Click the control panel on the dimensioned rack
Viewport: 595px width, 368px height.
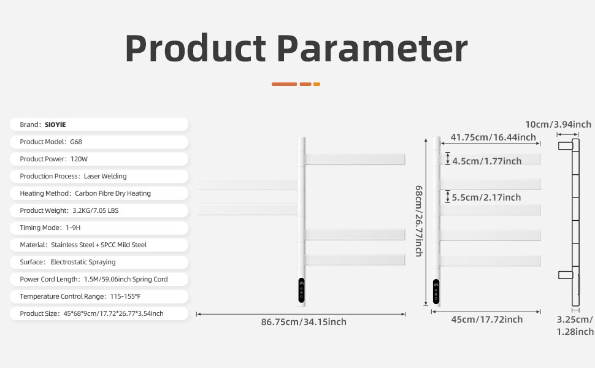[436, 293]
